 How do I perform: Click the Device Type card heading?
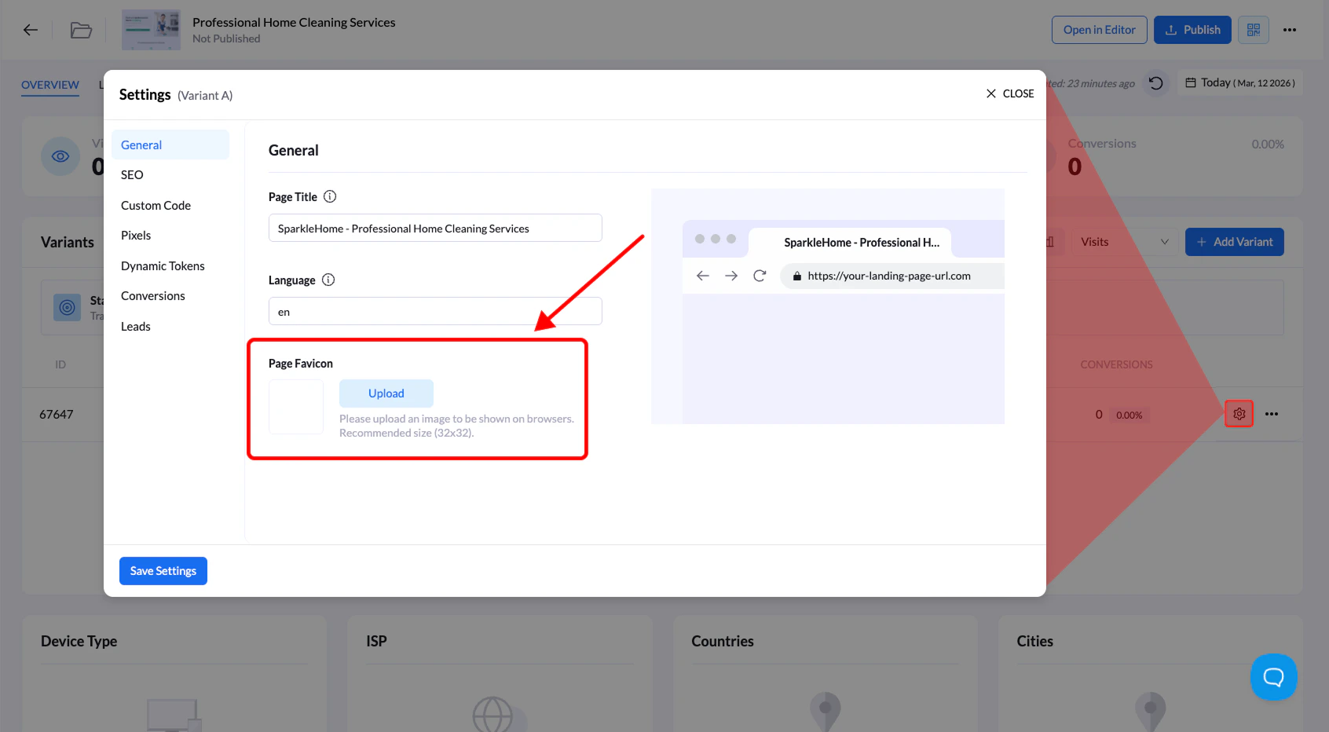pyautogui.click(x=79, y=641)
